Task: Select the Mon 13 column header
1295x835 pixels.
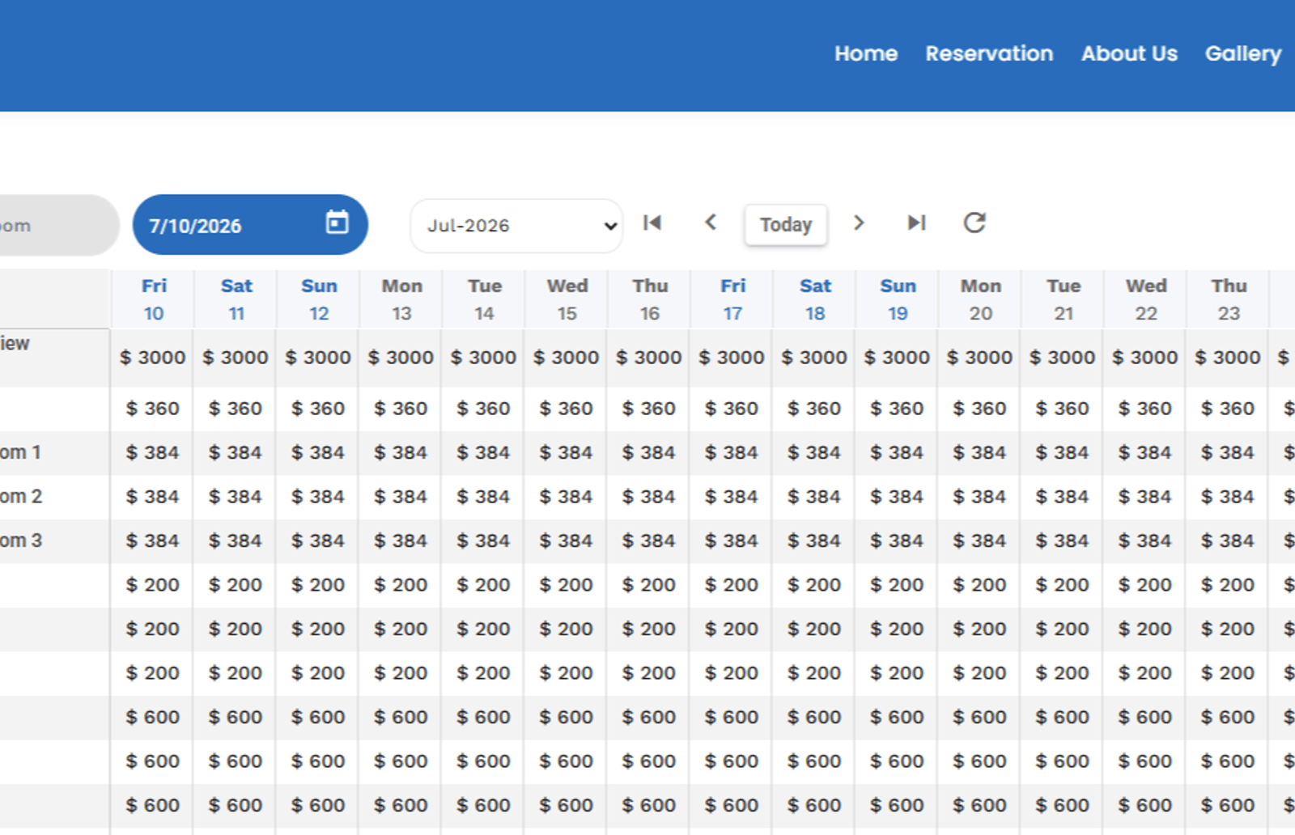Action: (x=402, y=299)
